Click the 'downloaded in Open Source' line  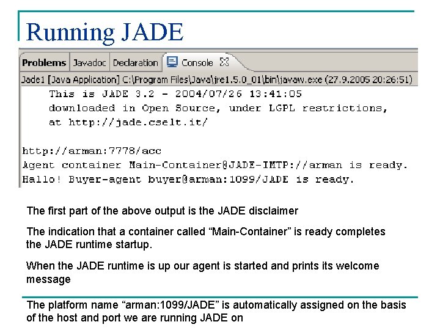coord(218,108)
